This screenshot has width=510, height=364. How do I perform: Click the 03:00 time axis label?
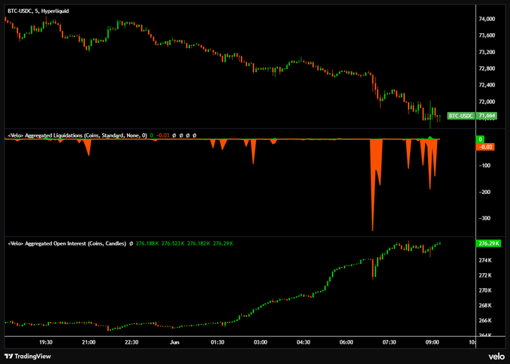[261, 342]
